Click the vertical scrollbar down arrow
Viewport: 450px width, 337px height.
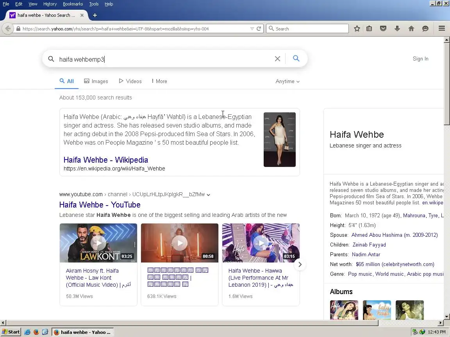coord(447,317)
